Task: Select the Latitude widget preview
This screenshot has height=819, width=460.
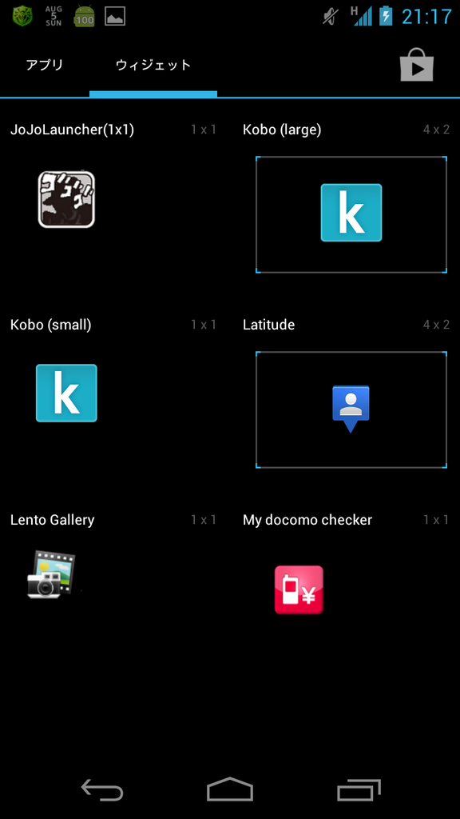Action: [351, 409]
